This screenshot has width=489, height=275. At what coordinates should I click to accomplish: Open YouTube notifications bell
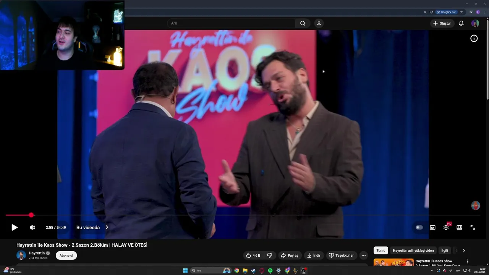click(x=461, y=23)
